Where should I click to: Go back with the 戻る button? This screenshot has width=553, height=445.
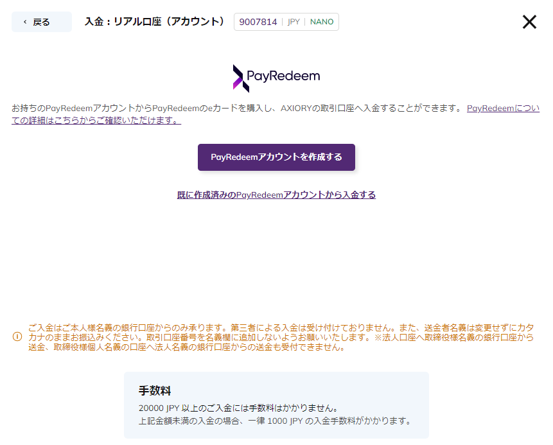42,22
